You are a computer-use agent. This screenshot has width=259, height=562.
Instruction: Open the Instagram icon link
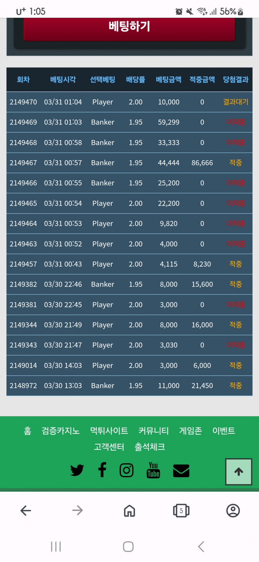click(127, 470)
